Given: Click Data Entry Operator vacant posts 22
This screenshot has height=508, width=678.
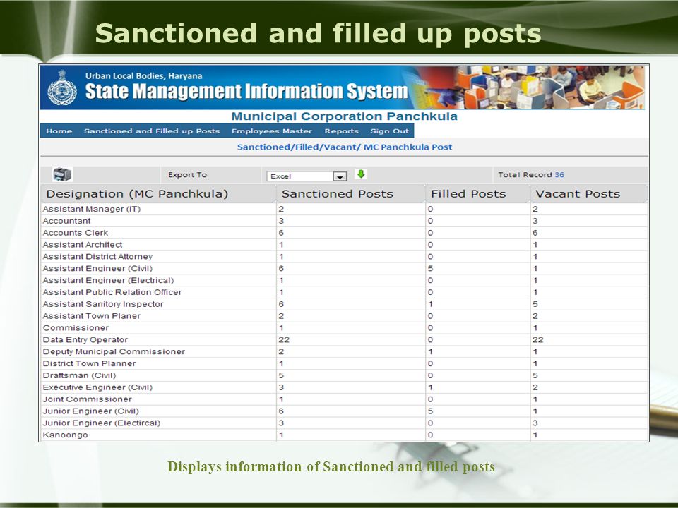Looking at the screenshot, I should [x=538, y=340].
